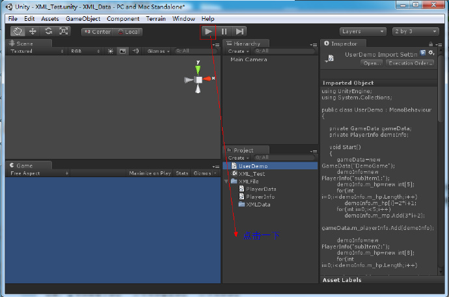Open the 2 by 3 layout dropdown
The width and height of the screenshot is (449, 297).
click(416, 31)
